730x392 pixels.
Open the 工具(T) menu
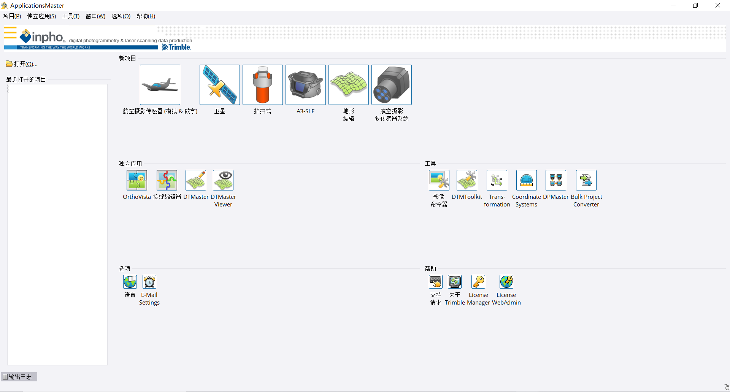point(71,16)
